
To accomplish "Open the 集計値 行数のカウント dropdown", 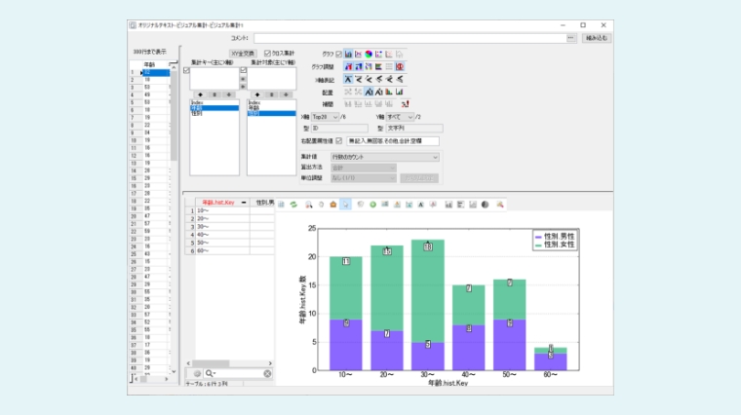I will click(385, 157).
